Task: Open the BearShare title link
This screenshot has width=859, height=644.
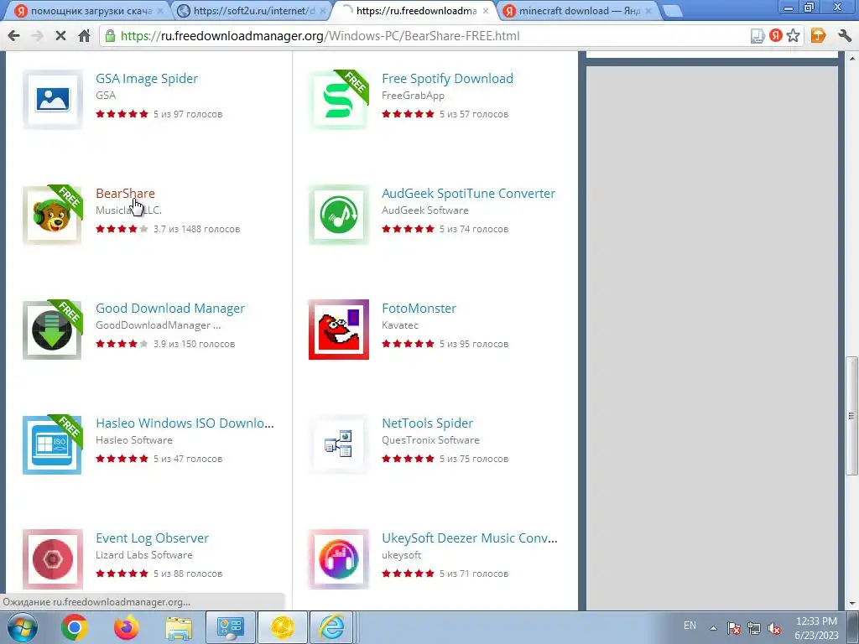Action: pos(125,194)
